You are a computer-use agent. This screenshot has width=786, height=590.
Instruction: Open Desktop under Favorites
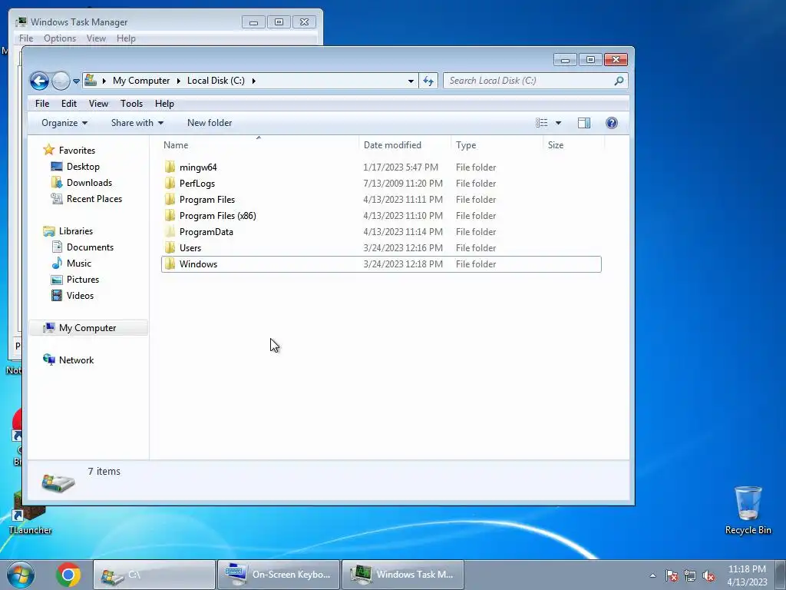click(x=83, y=167)
